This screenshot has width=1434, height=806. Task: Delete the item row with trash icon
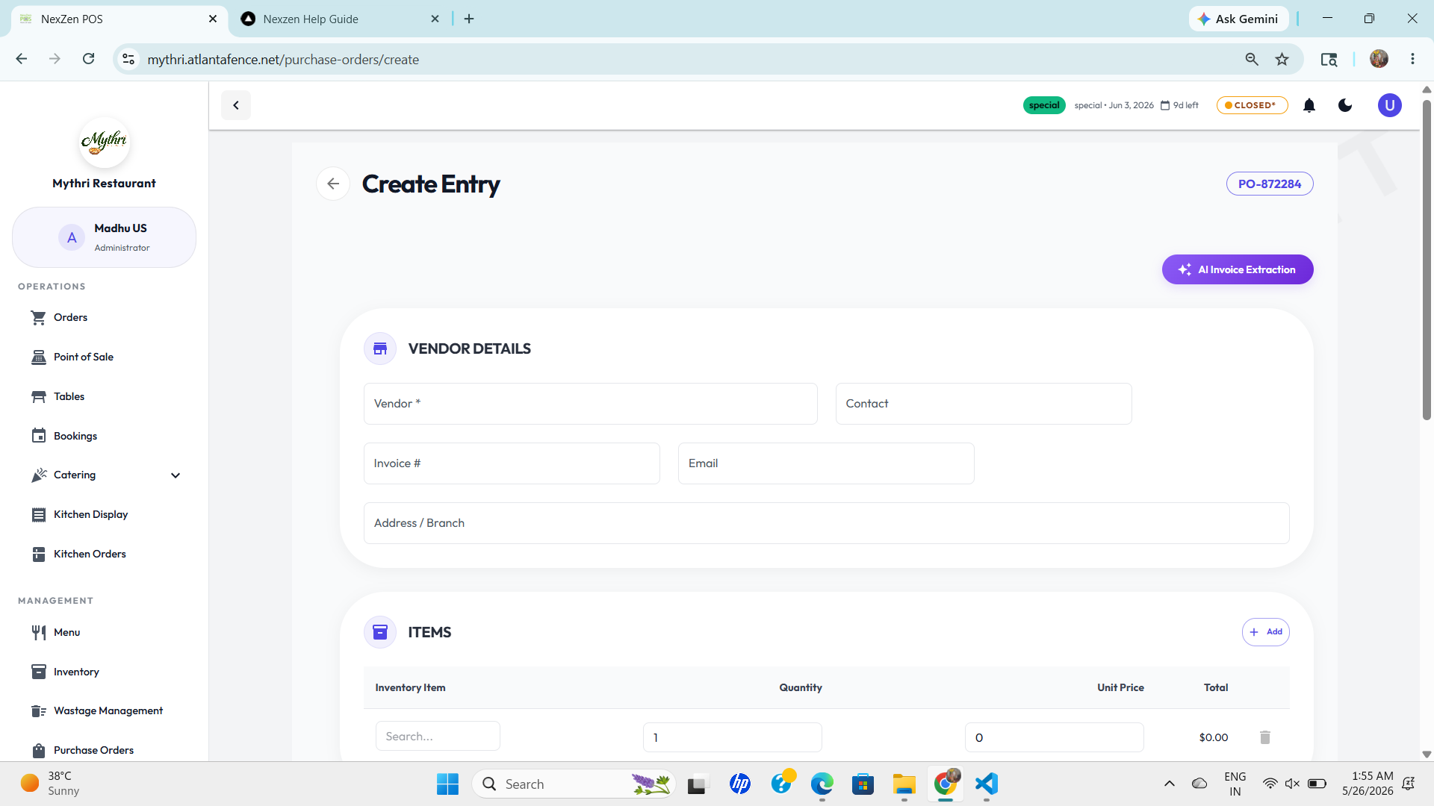coord(1265,737)
